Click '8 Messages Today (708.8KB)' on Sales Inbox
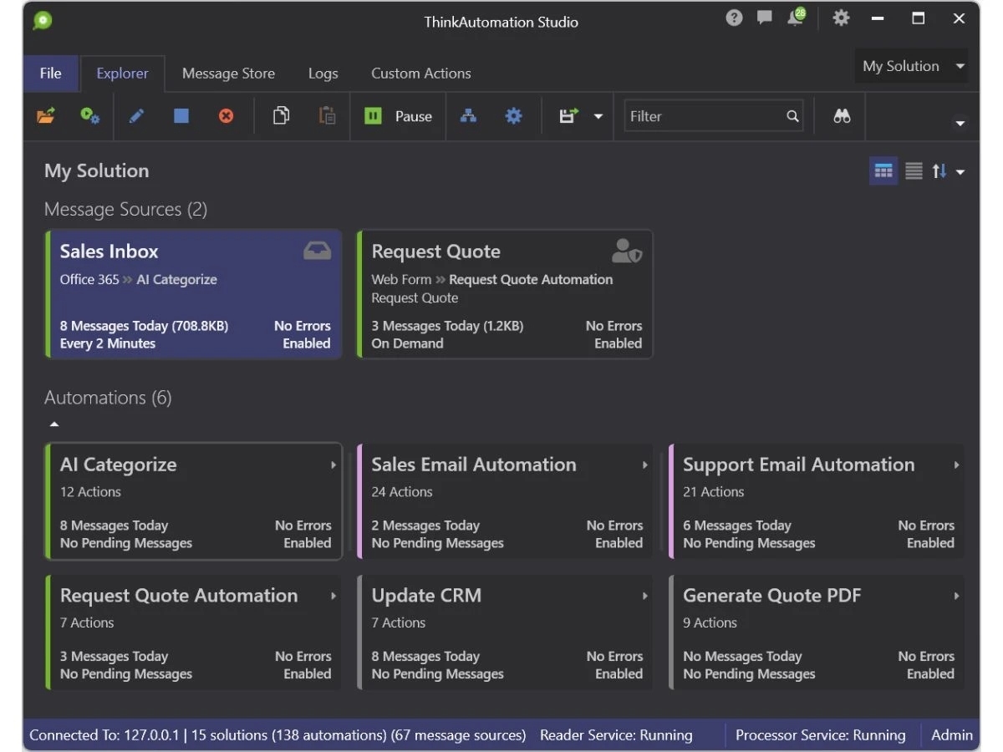Screen dimensions: 1003x752 [144, 326]
